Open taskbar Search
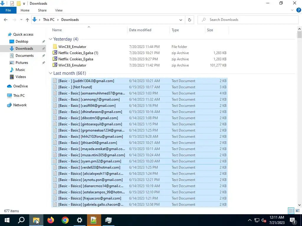This screenshot has width=302, height=226. pyautogui.click(x=21, y=220)
